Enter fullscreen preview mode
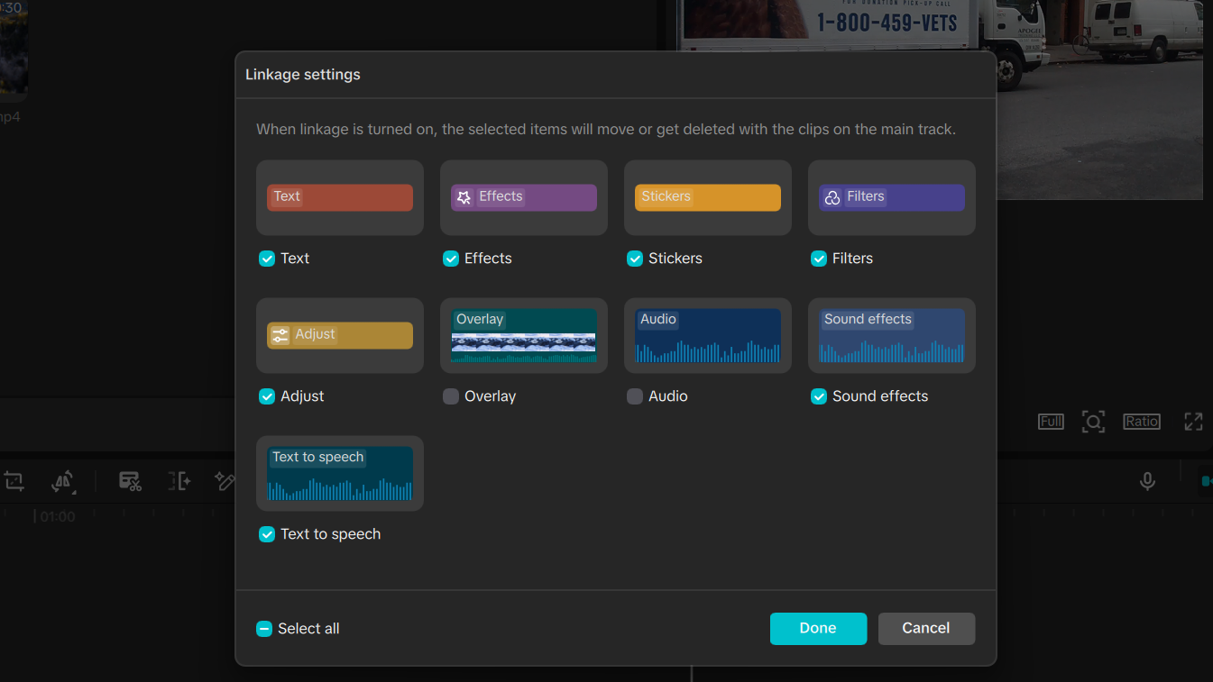Viewport: 1213px width, 682px height. 1193,422
